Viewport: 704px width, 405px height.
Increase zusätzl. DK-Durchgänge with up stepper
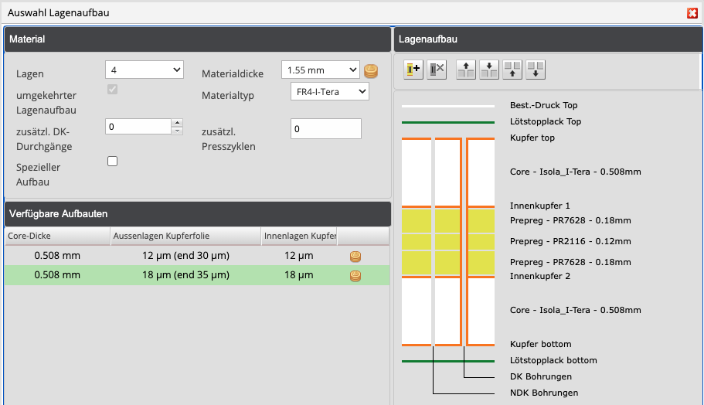(x=177, y=122)
